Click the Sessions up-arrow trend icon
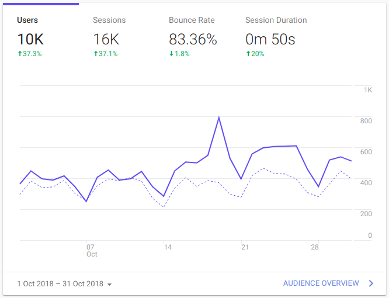 (95, 54)
